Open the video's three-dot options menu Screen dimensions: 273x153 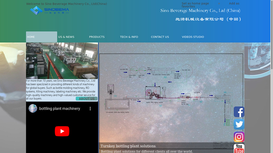[90, 108]
